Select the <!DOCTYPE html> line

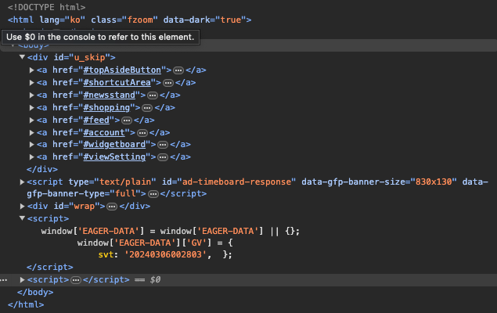click(x=47, y=7)
